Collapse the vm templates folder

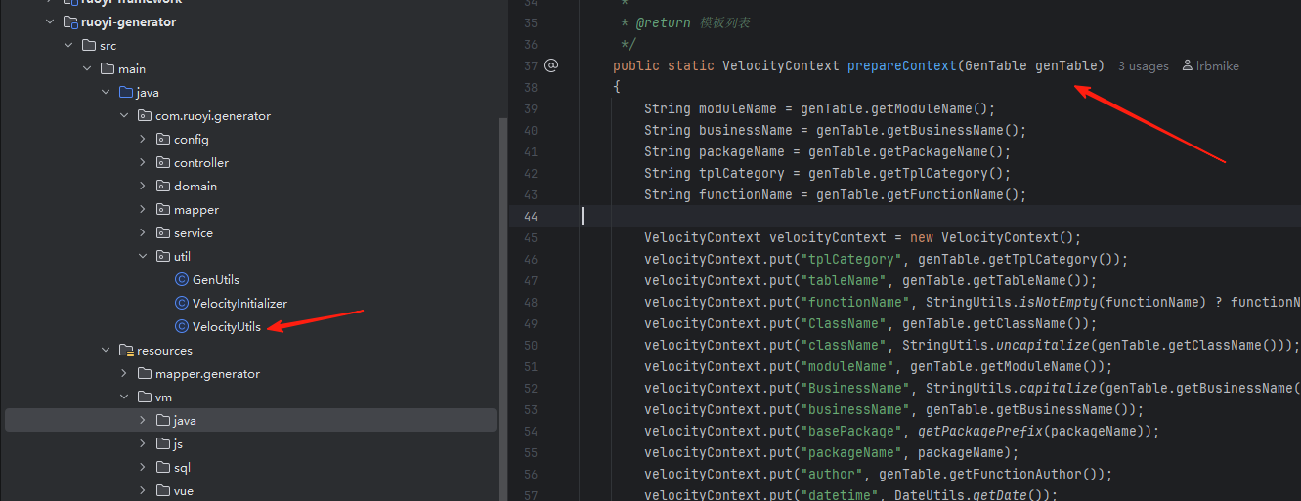tap(124, 397)
